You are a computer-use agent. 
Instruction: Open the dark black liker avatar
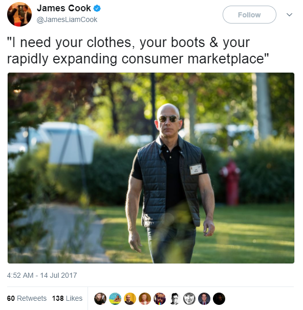click(x=219, y=299)
